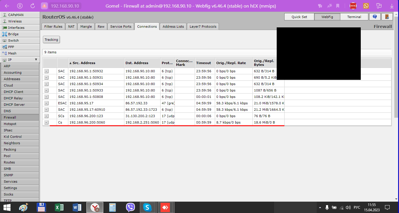Remove the 192.168.96.200:5060 connection
Screen dimensions: 399x213
point(46,122)
